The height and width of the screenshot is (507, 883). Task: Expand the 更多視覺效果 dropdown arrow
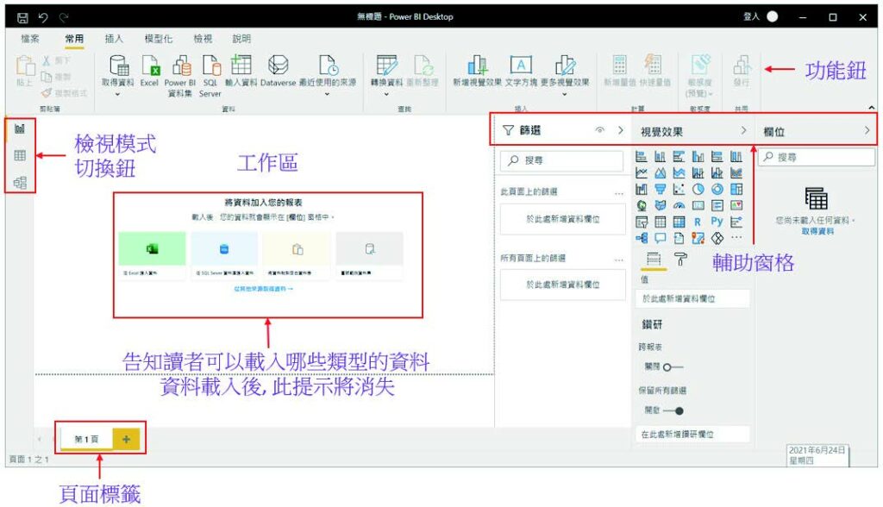565,94
